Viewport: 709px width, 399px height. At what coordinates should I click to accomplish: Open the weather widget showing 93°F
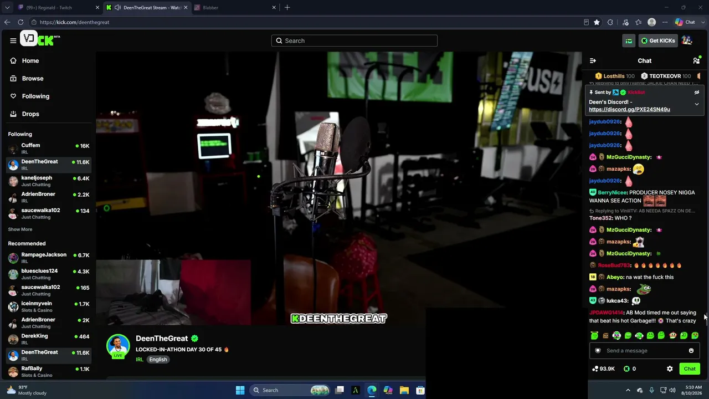[26, 390]
